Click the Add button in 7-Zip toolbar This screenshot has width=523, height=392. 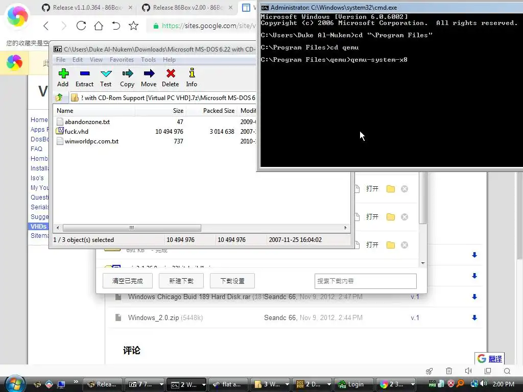point(63,78)
